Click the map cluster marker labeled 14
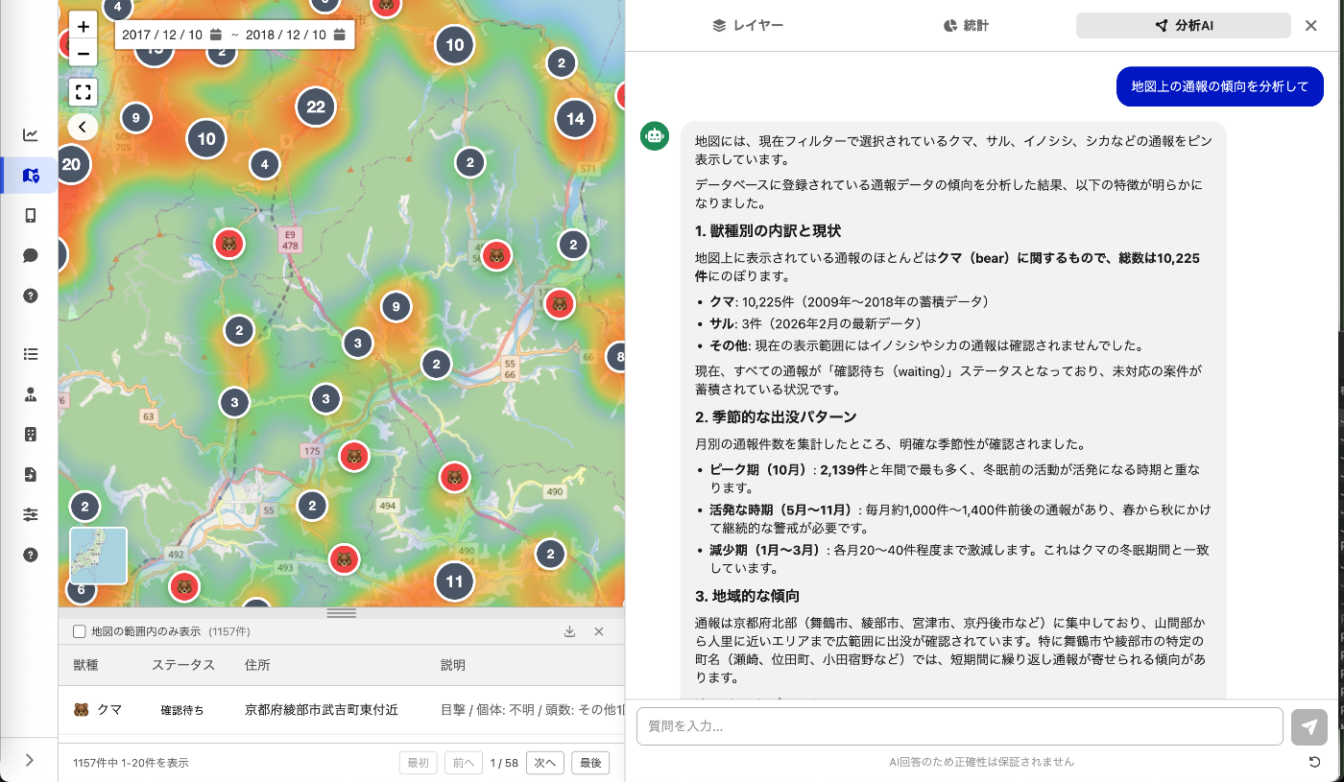The width and height of the screenshot is (1344, 782). pos(575,119)
